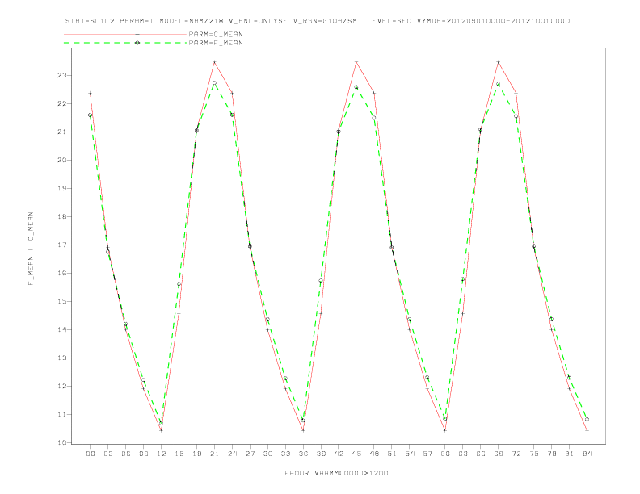Image resolution: width=640 pixels, height=494 pixels.
Task: Click the FHOUR VHHMM axis caption
Action: [x=336, y=473]
